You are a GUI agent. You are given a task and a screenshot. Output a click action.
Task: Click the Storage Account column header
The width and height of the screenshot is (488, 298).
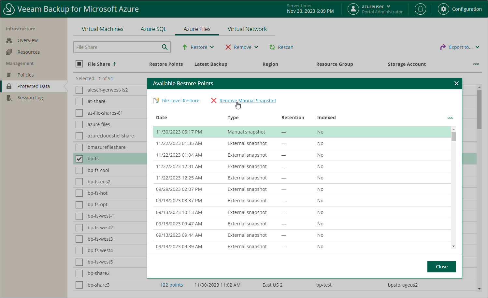(x=407, y=64)
